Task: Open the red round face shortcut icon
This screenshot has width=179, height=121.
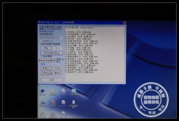Action: (53, 102)
